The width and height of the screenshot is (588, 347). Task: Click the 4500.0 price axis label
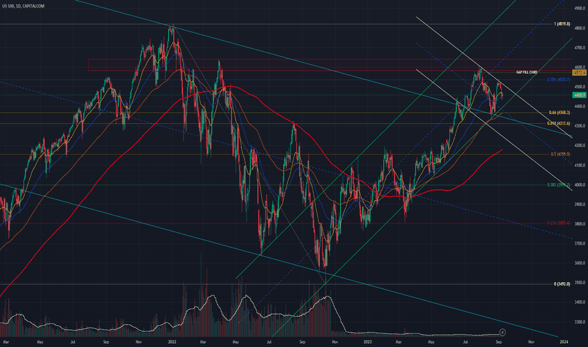[x=580, y=86]
